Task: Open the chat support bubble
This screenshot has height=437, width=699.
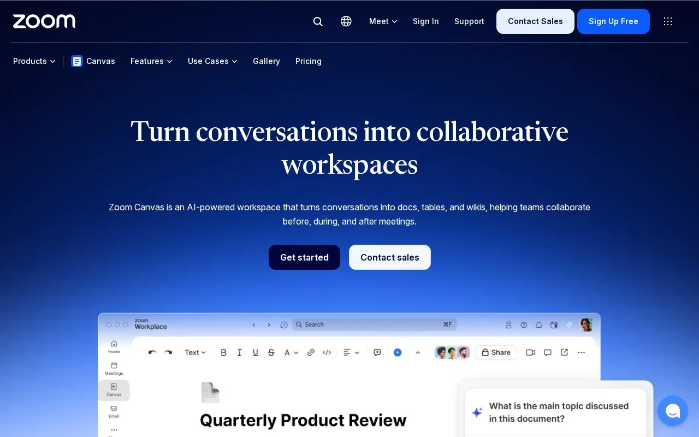Action: point(673,411)
